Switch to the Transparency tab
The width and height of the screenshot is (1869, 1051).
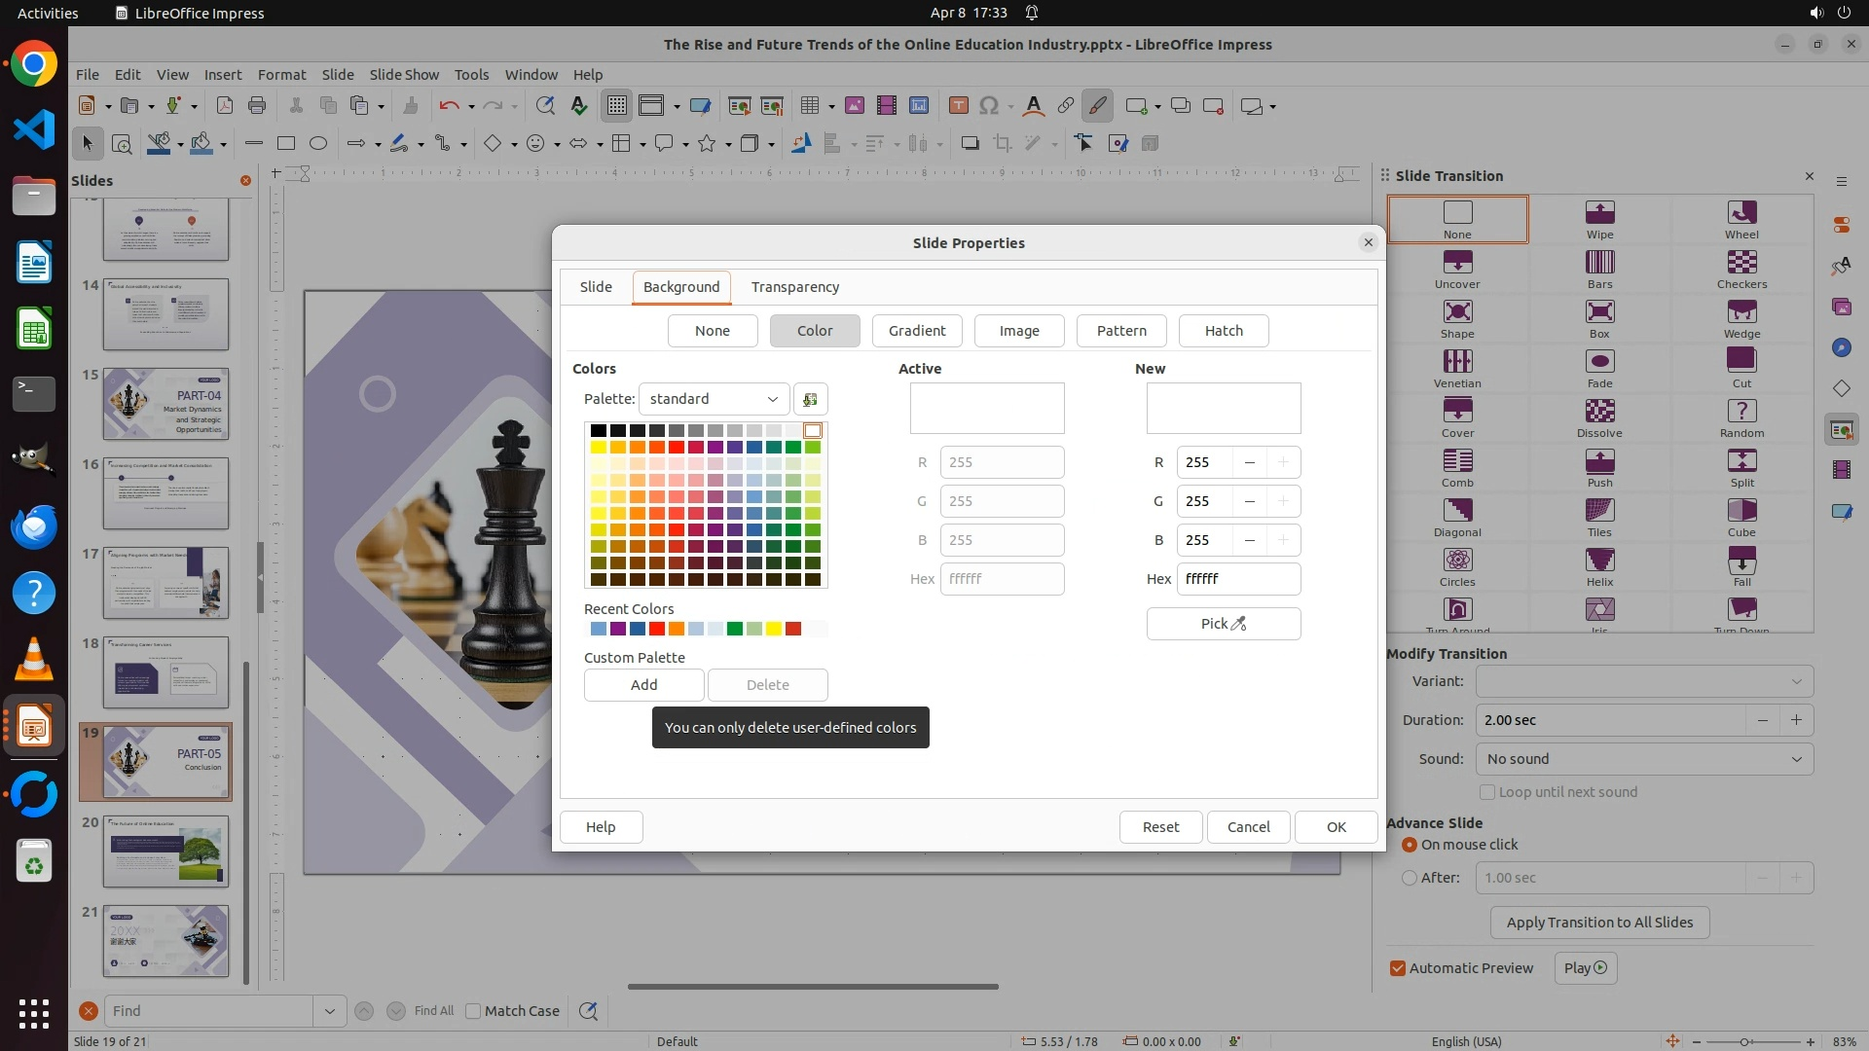794,287
